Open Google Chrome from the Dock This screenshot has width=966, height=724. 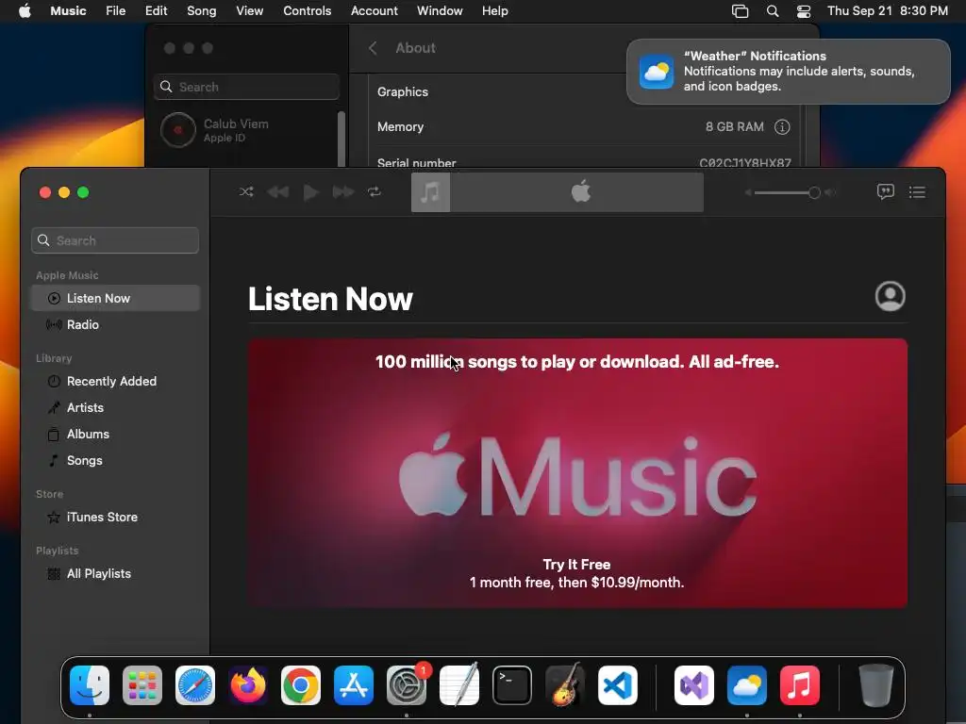(301, 685)
